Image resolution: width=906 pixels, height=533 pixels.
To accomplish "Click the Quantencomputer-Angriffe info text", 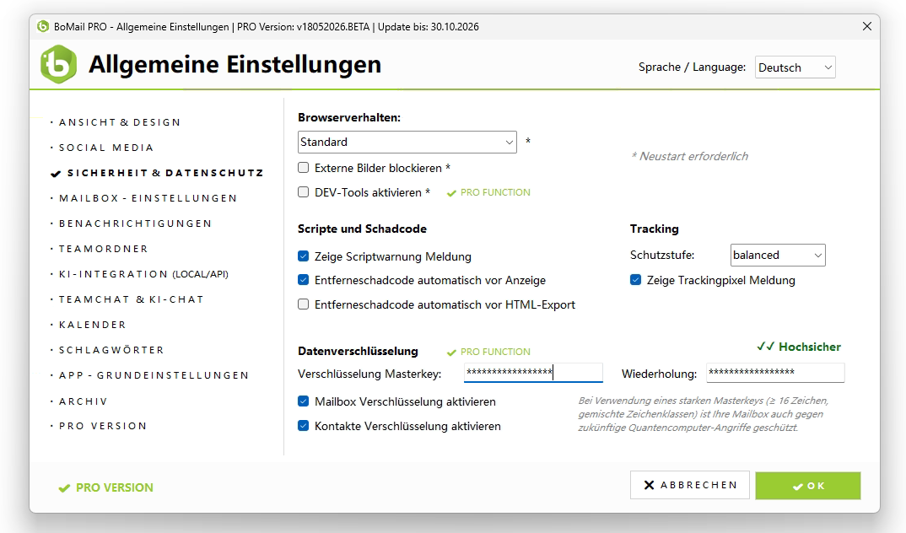I will pos(704,414).
